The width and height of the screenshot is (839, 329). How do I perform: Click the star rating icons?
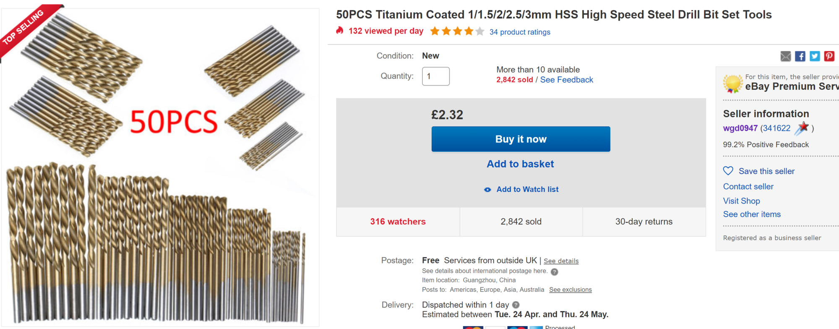(457, 31)
